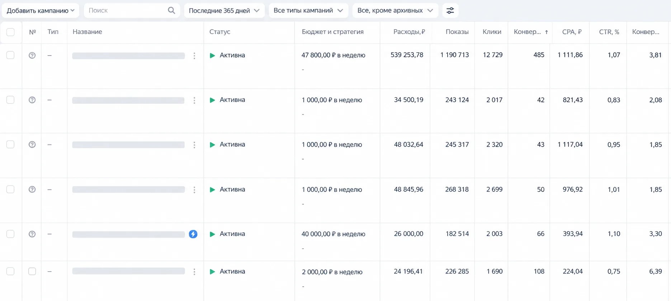This screenshot has height=301, width=671.
Task: Click the 1 190 713 impressions value
Action: tap(454, 55)
